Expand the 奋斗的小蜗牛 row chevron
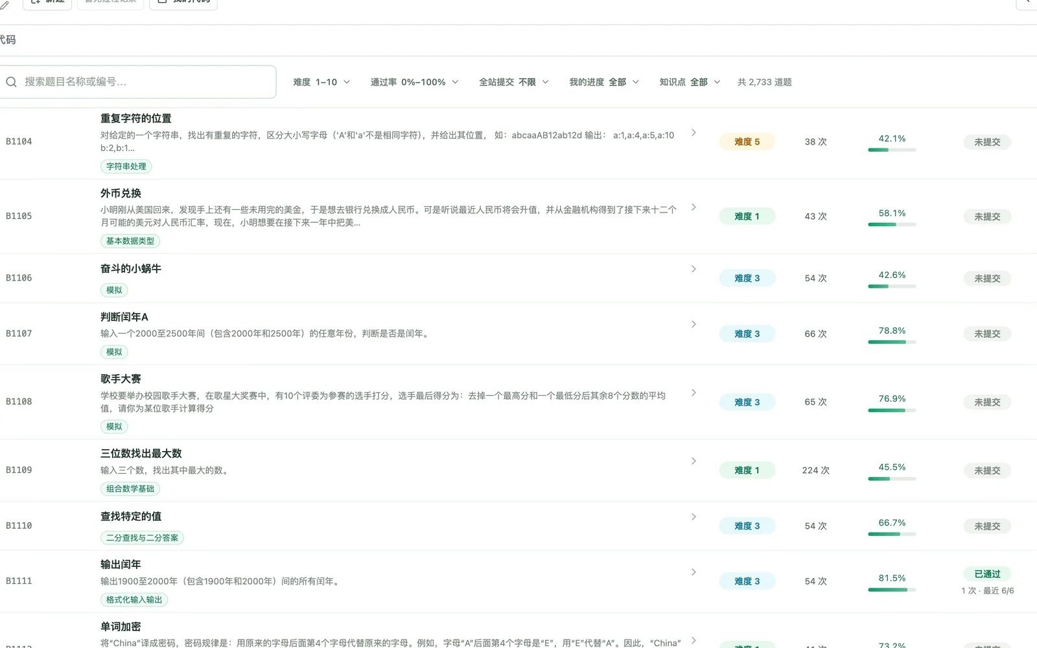The width and height of the screenshot is (1037, 648). (x=693, y=269)
